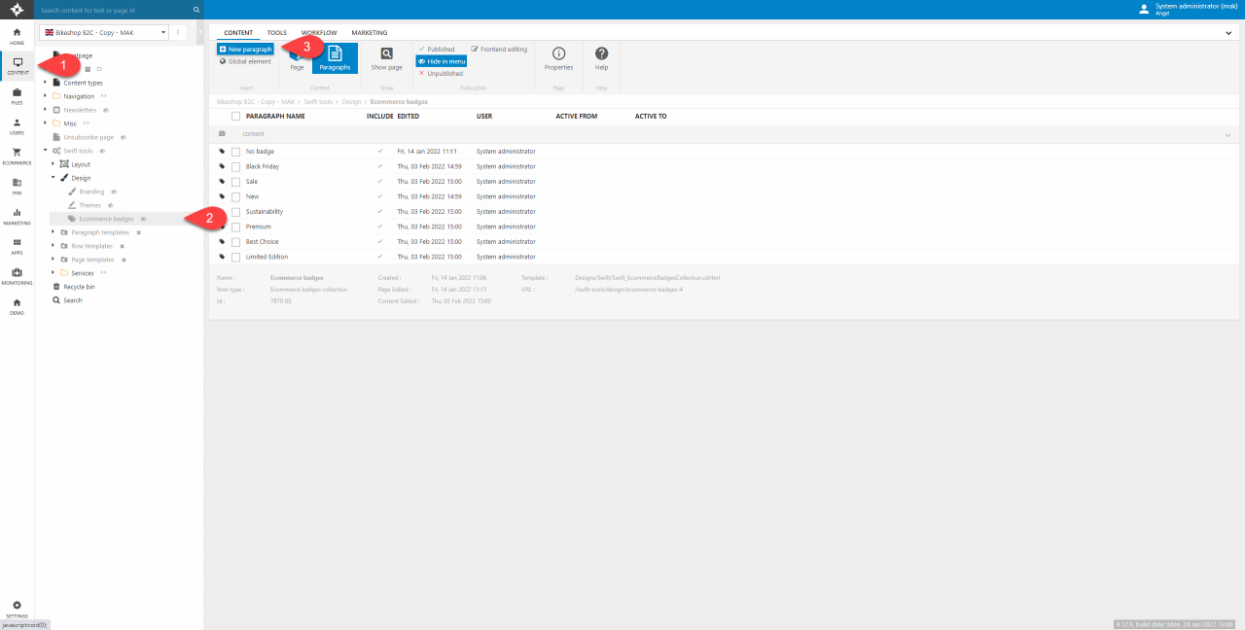Open Settings gear in sidebar
This screenshot has width=1245, height=630.
[x=17, y=608]
